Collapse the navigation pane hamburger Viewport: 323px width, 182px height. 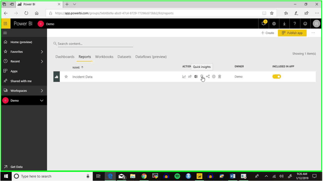(5, 33)
